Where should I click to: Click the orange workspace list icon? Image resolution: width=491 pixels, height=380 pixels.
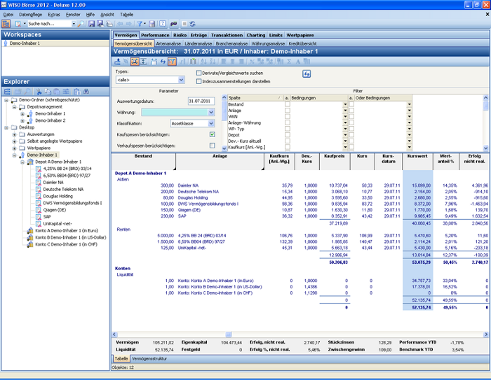6,24
